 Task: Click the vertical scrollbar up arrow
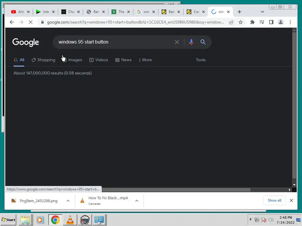pos(294,30)
